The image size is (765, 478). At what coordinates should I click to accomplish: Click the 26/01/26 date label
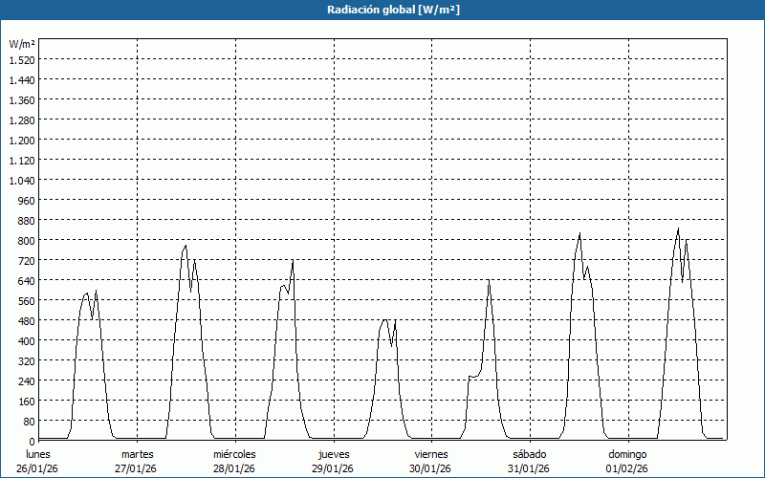tap(38, 468)
